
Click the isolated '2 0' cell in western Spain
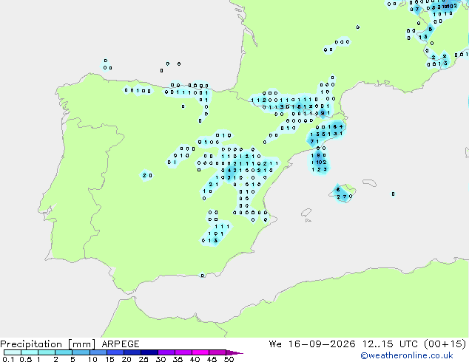coord(146,176)
